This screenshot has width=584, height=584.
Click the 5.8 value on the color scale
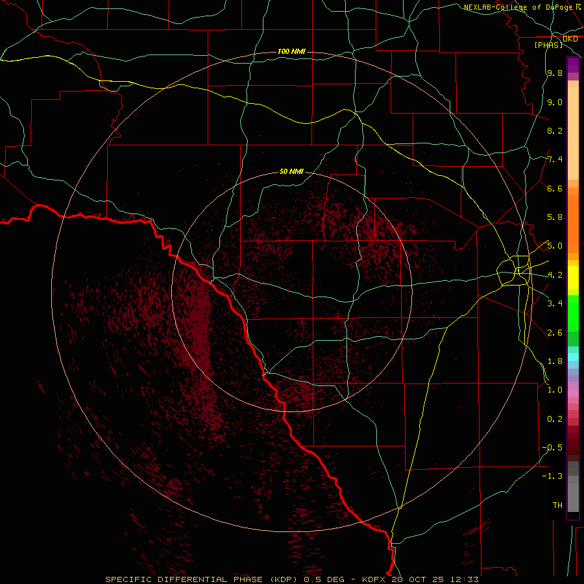tap(555, 217)
